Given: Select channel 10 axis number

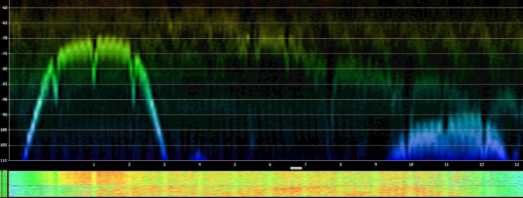Looking at the screenshot, I should [x=411, y=164].
